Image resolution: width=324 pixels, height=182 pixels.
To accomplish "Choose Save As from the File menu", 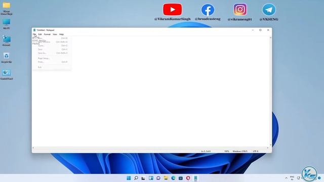I will coord(52,53).
